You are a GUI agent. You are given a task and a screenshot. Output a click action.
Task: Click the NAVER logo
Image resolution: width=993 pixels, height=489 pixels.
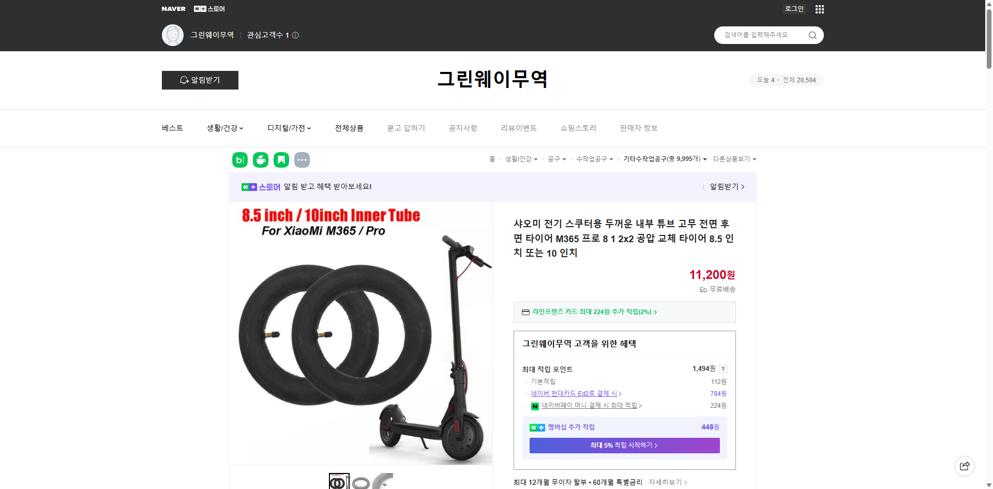173,9
